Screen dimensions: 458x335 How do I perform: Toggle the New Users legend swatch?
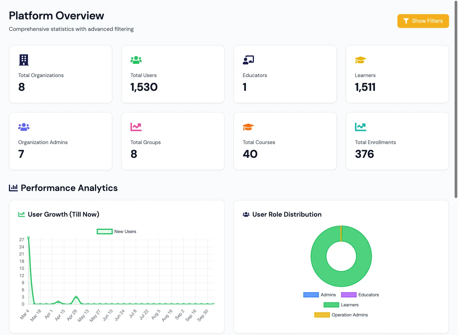tap(104, 232)
